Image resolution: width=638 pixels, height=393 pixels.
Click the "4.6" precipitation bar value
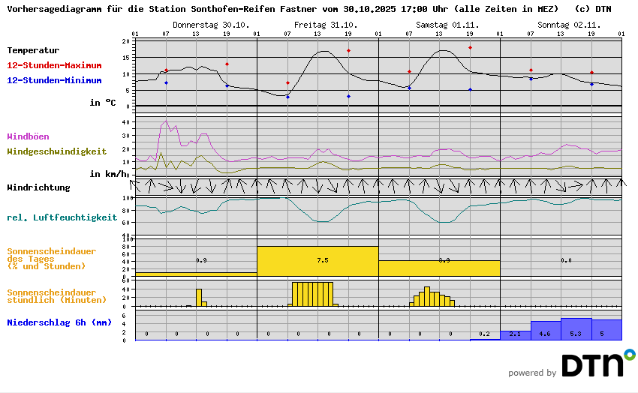click(545, 334)
